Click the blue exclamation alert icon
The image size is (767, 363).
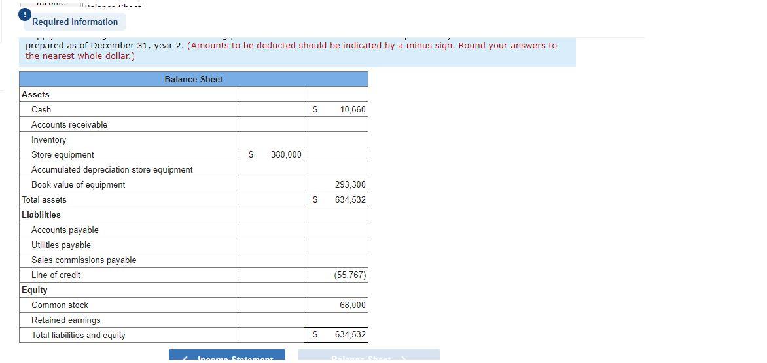24,15
